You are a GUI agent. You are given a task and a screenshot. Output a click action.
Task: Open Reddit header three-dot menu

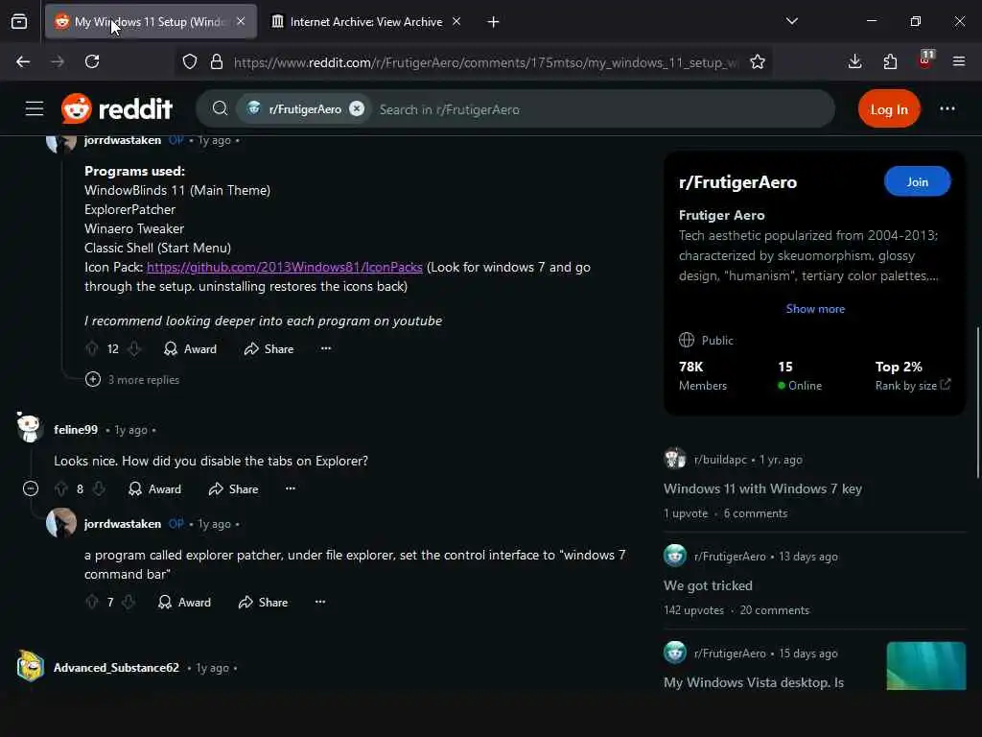[947, 109]
